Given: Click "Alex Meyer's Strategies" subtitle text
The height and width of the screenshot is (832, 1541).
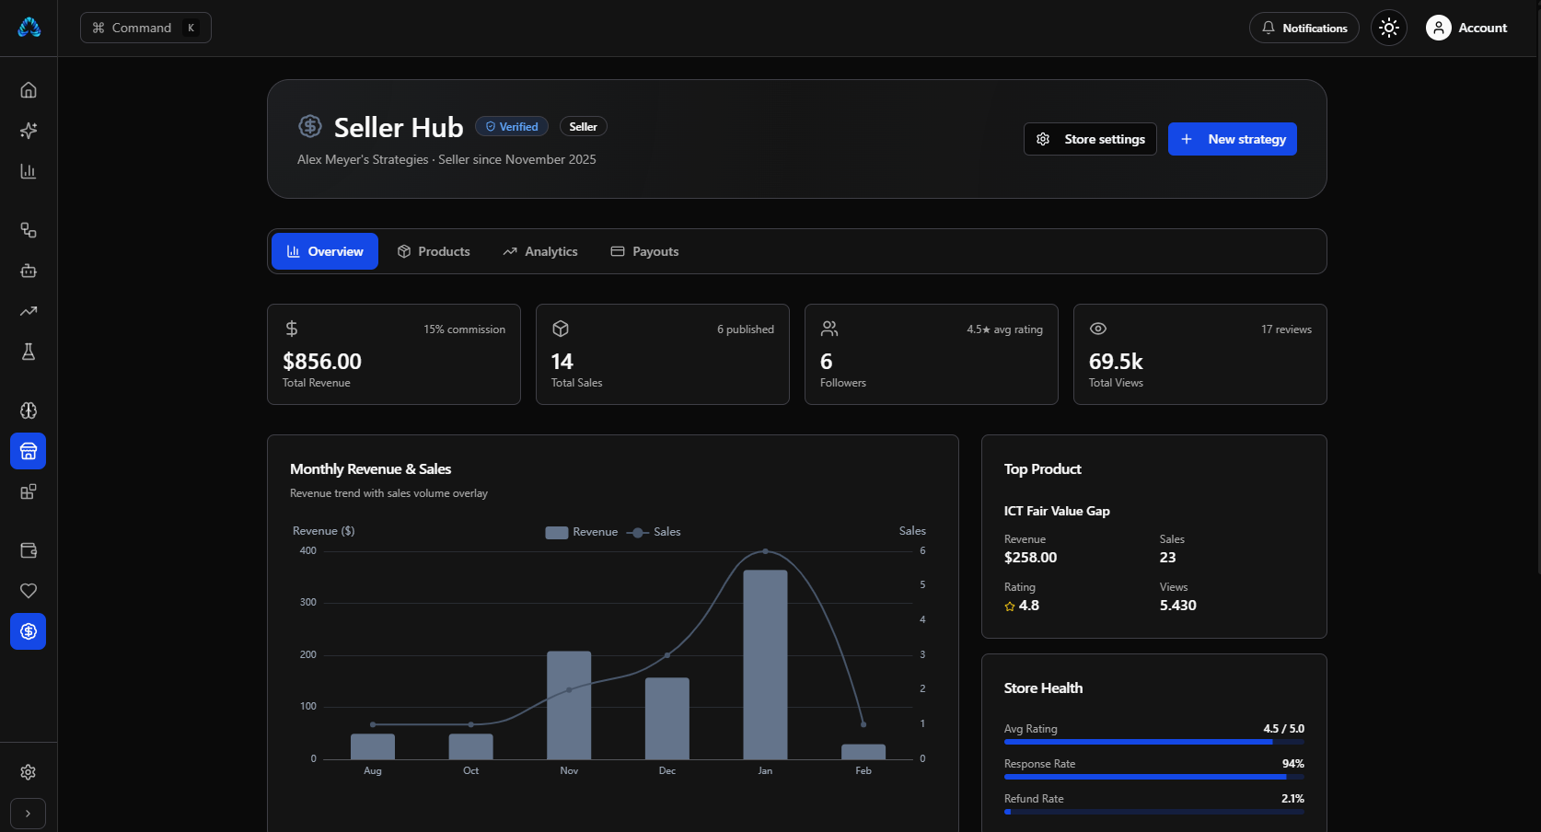Looking at the screenshot, I should (363, 159).
